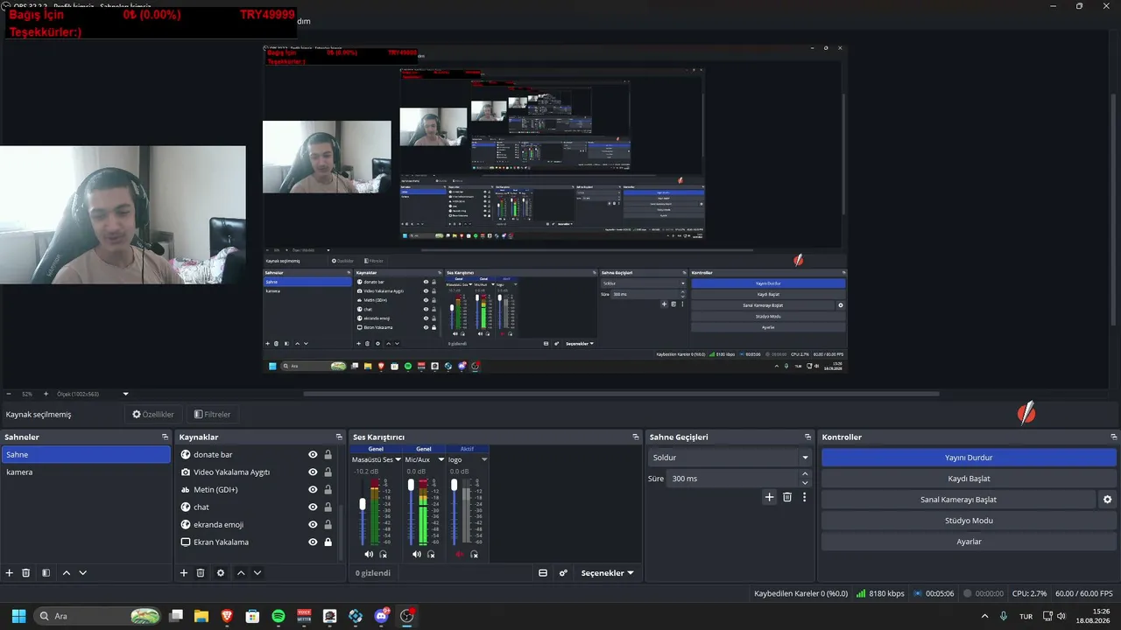Open Ayarlar settings button

969,542
